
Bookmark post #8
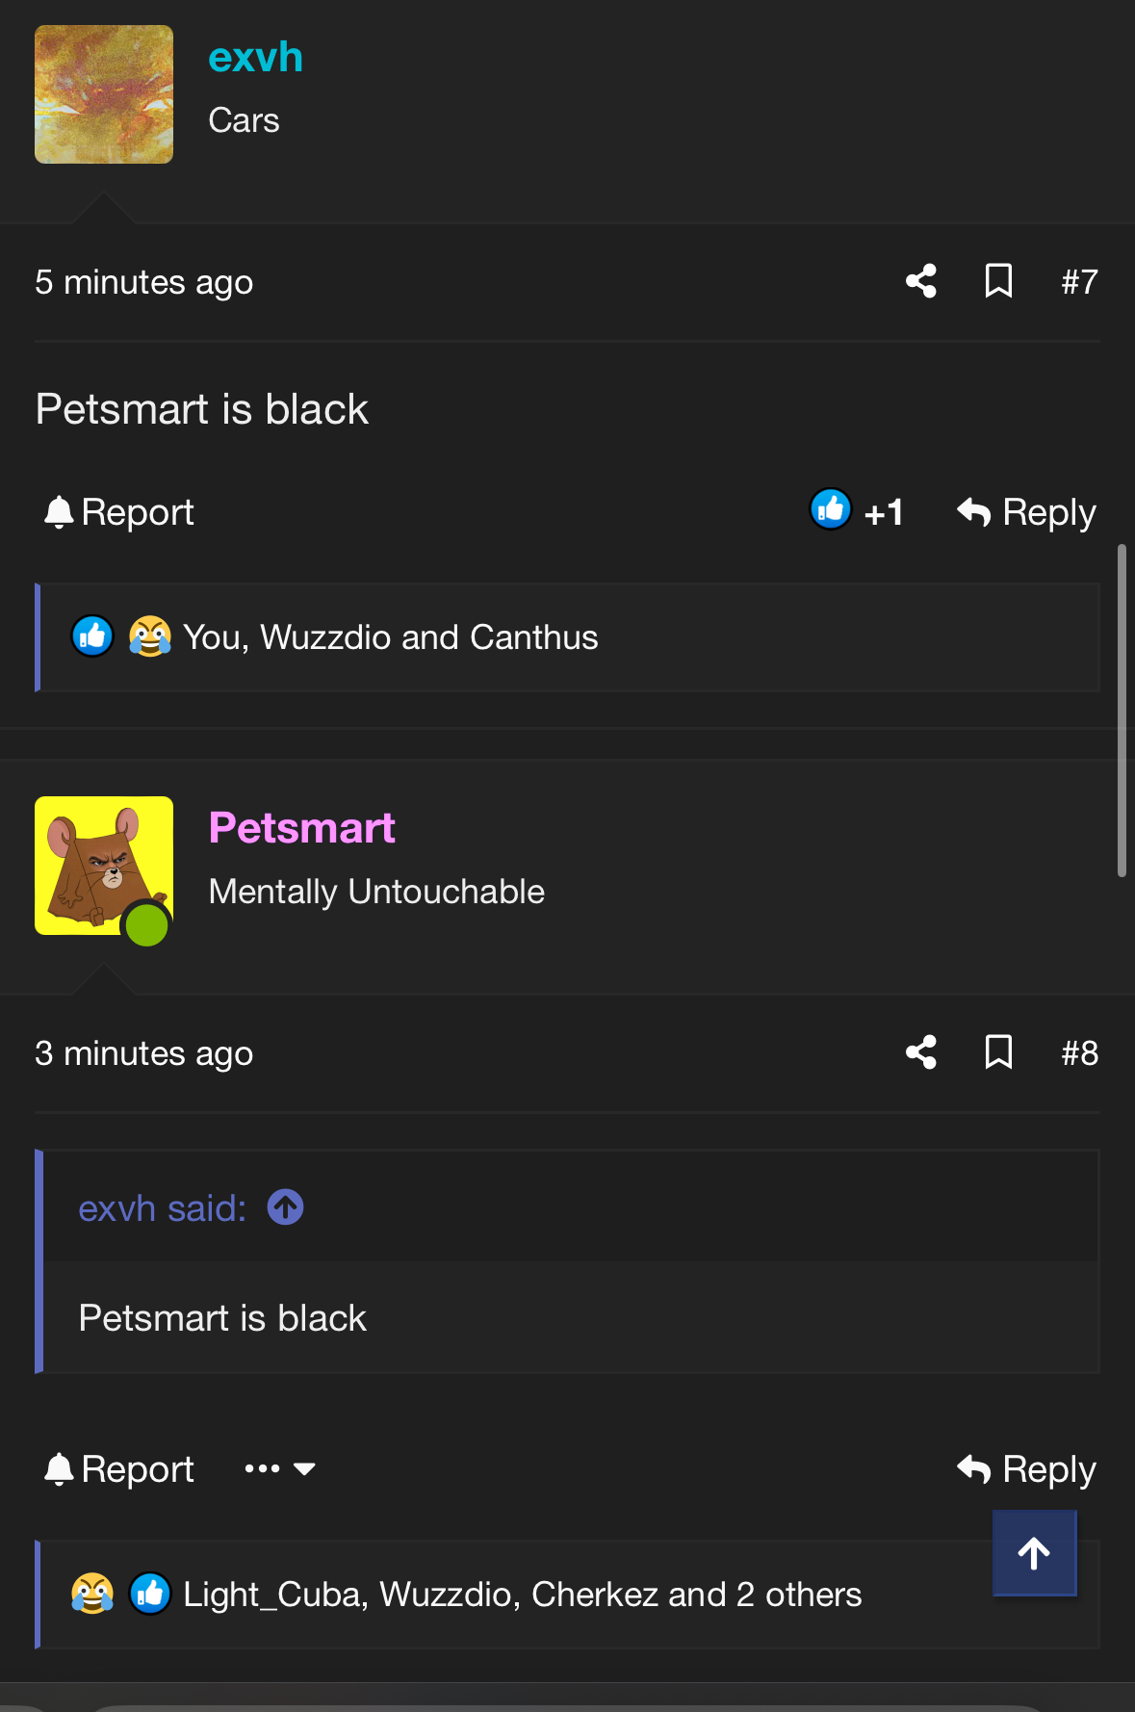pyautogui.click(x=998, y=1052)
